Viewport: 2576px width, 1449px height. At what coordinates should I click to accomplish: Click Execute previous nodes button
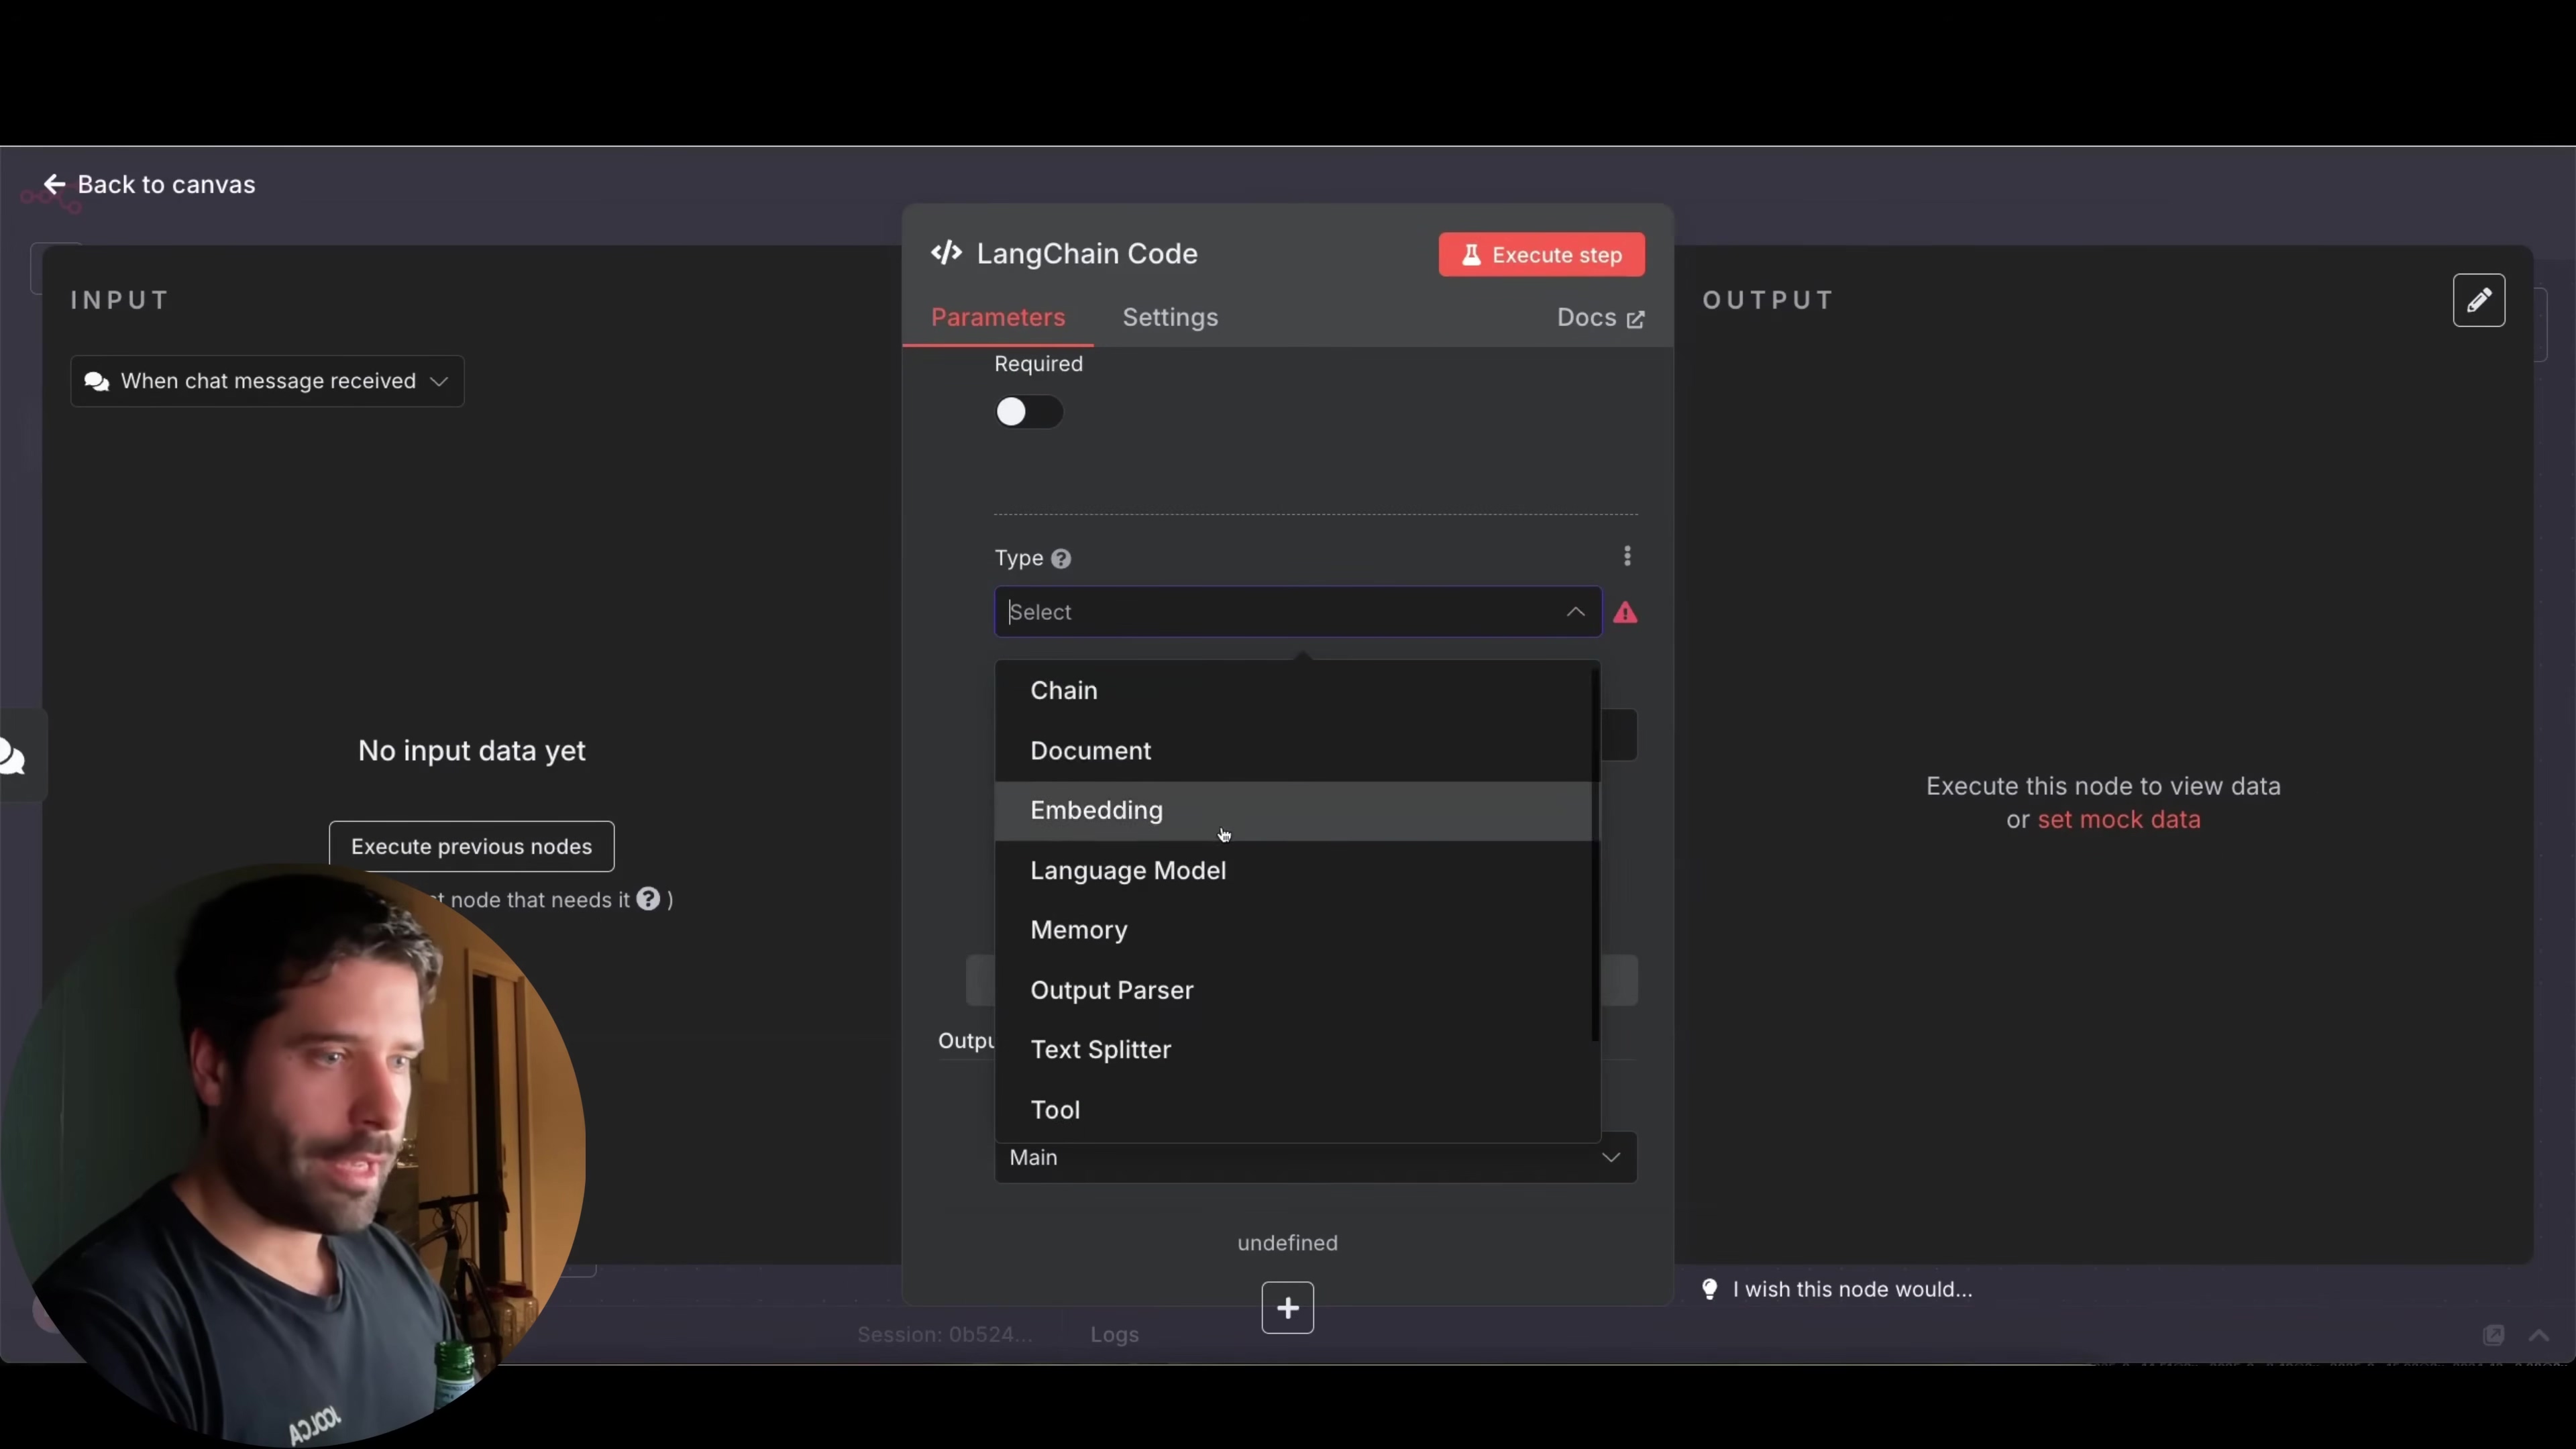[471, 846]
